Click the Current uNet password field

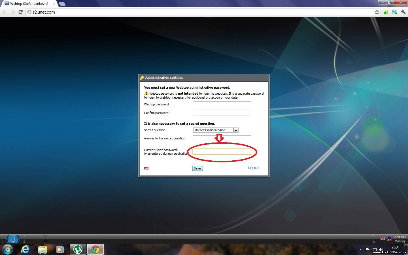(x=222, y=152)
